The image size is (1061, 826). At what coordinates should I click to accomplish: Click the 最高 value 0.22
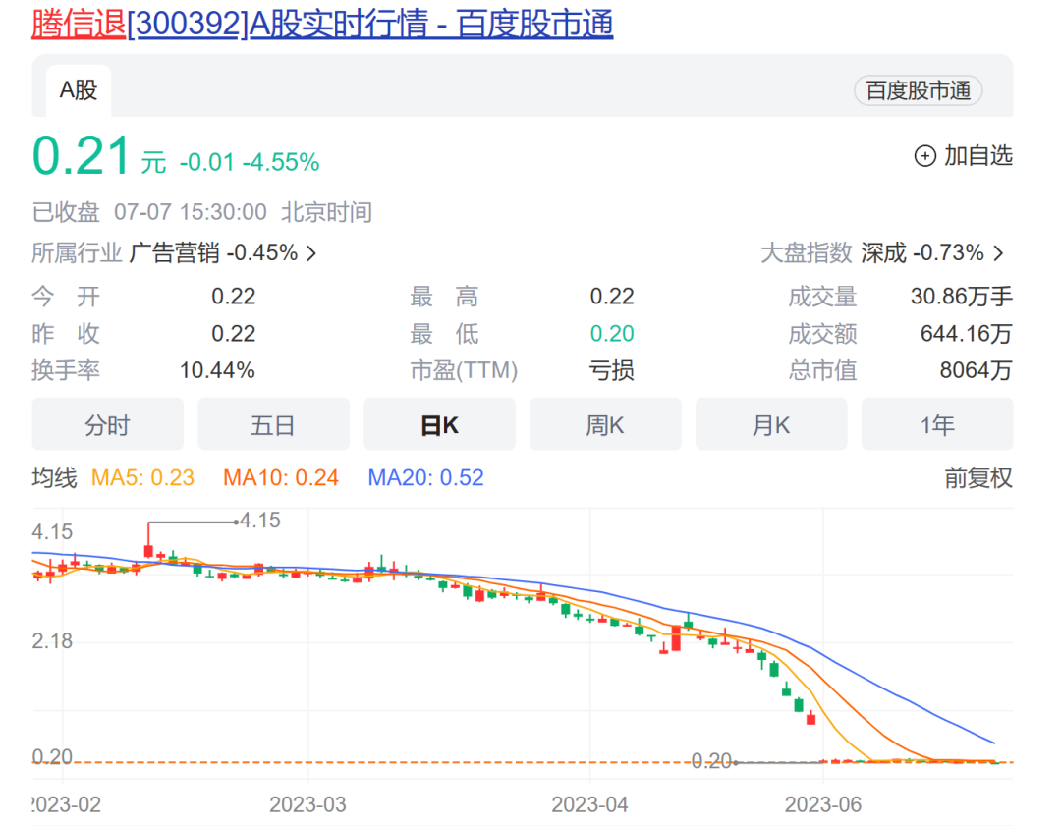[x=612, y=297]
